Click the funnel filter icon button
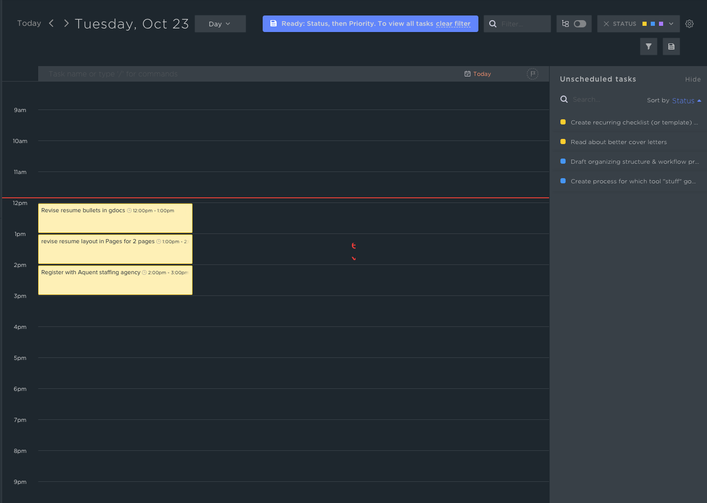707x503 pixels. click(649, 46)
